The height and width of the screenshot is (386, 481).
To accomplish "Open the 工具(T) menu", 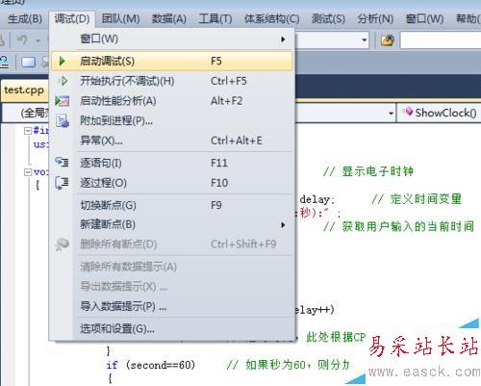I will click(x=215, y=19).
